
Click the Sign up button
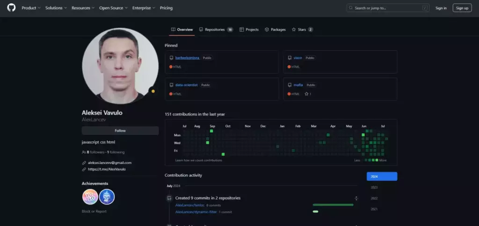(x=462, y=8)
